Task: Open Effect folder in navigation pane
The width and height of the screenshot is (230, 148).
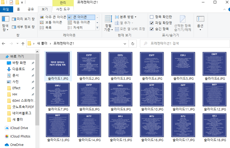Action: click(16, 88)
